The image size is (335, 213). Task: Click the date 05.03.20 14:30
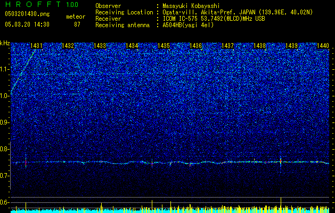[x=27, y=24]
